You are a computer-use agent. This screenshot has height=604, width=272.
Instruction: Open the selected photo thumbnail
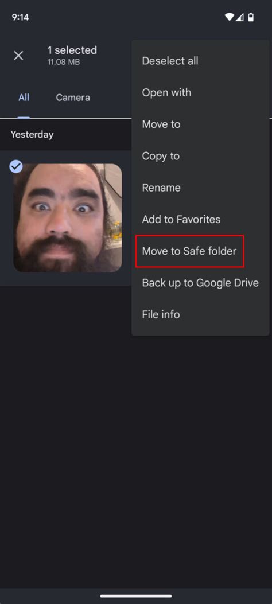point(68,218)
